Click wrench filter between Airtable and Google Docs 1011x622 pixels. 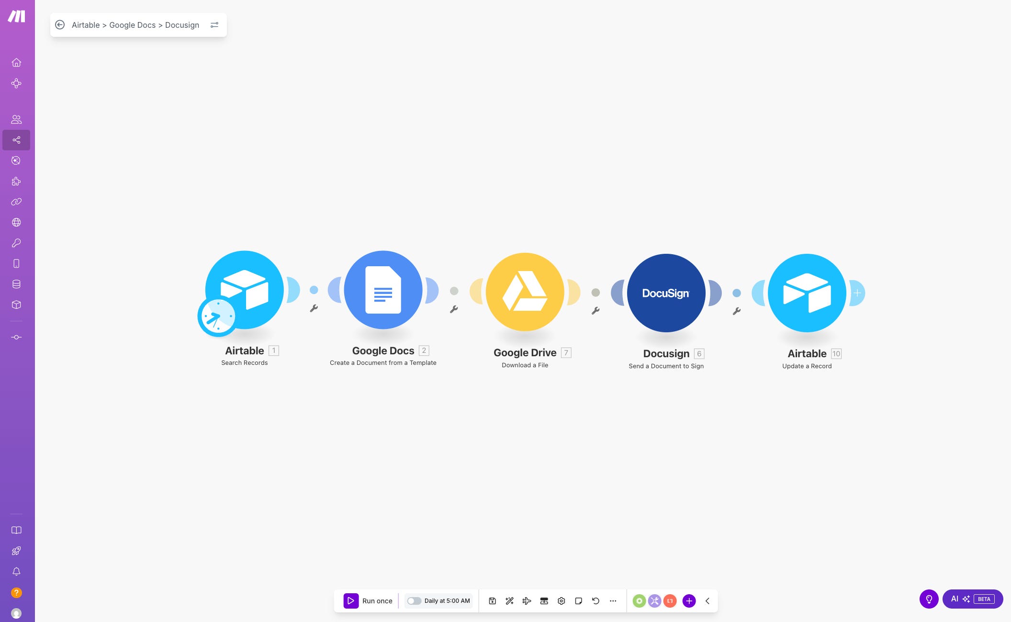[x=314, y=308]
